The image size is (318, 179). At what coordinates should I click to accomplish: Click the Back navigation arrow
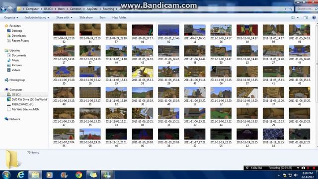coord(3,9)
